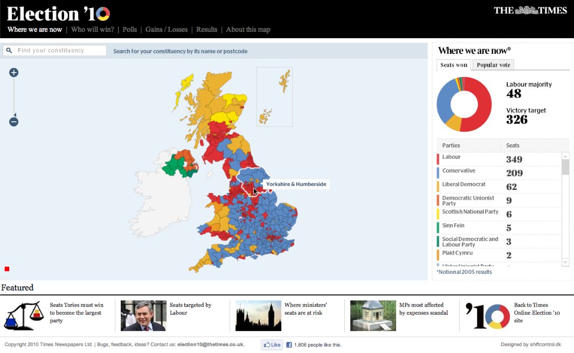This screenshot has height=353, width=574.
Task: Open Seats targeted by Labour link
Action: click(190, 309)
